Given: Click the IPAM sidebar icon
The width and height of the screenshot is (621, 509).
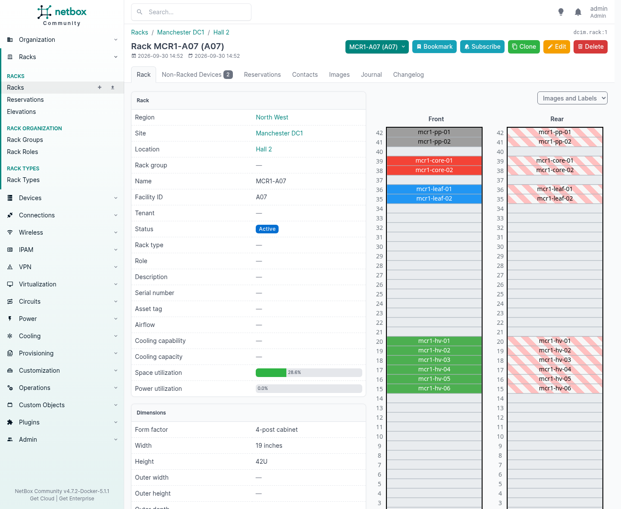Looking at the screenshot, I should (10, 250).
